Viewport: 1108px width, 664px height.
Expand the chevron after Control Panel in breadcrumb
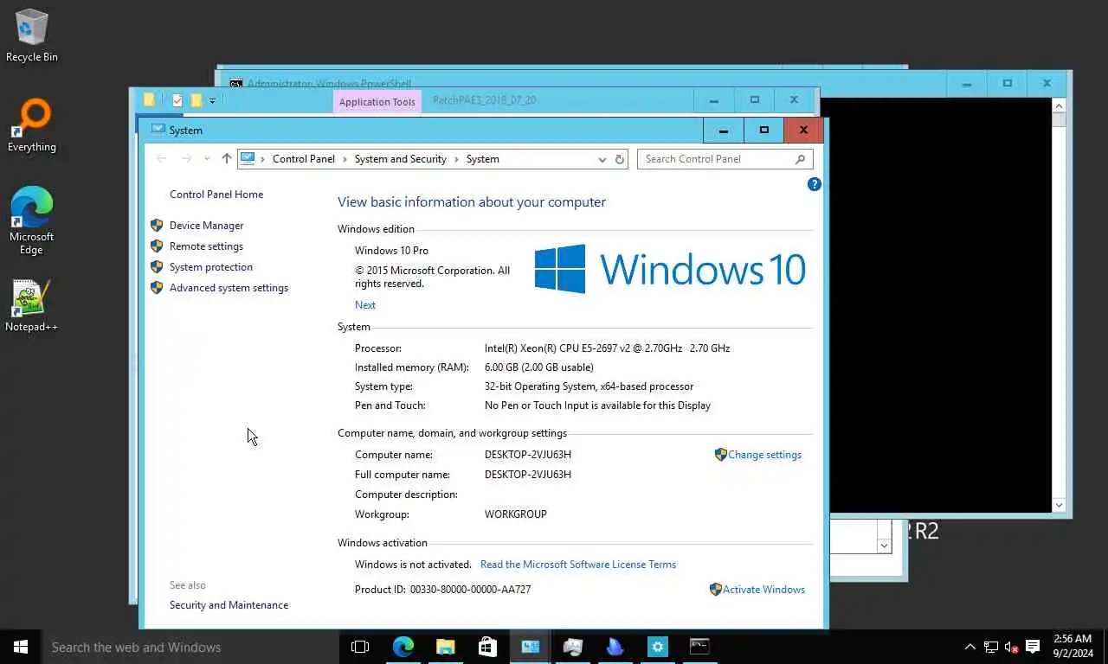345,159
